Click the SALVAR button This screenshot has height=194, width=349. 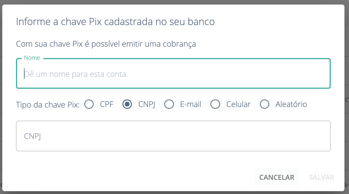coord(321,177)
